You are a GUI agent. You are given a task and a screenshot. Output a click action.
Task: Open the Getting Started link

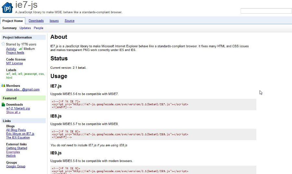pyautogui.click(x=17, y=148)
